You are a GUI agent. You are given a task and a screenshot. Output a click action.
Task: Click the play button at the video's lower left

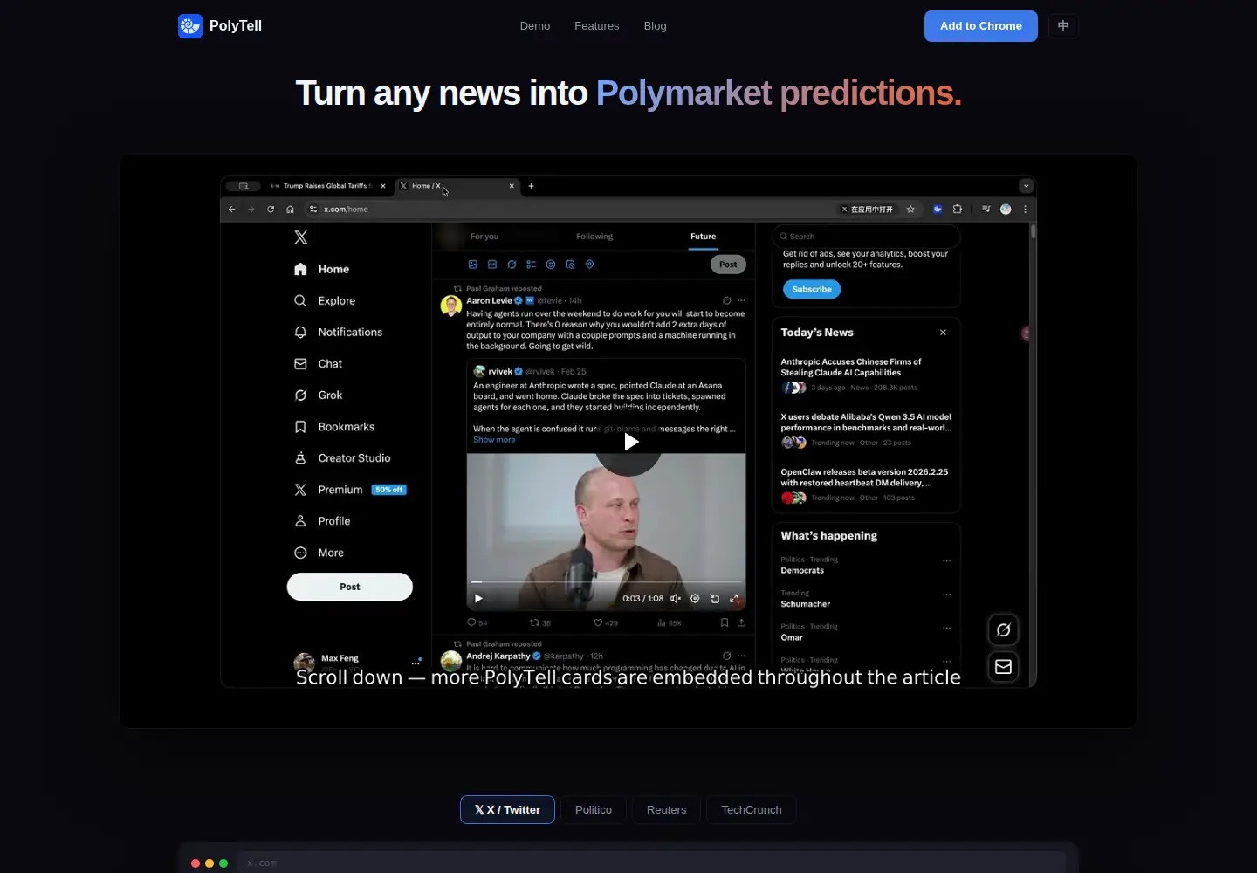click(x=478, y=599)
